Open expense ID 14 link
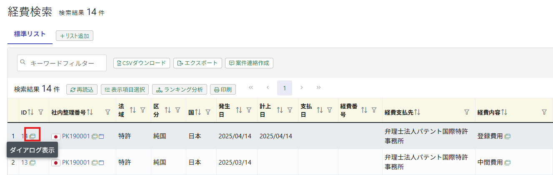 [25, 136]
